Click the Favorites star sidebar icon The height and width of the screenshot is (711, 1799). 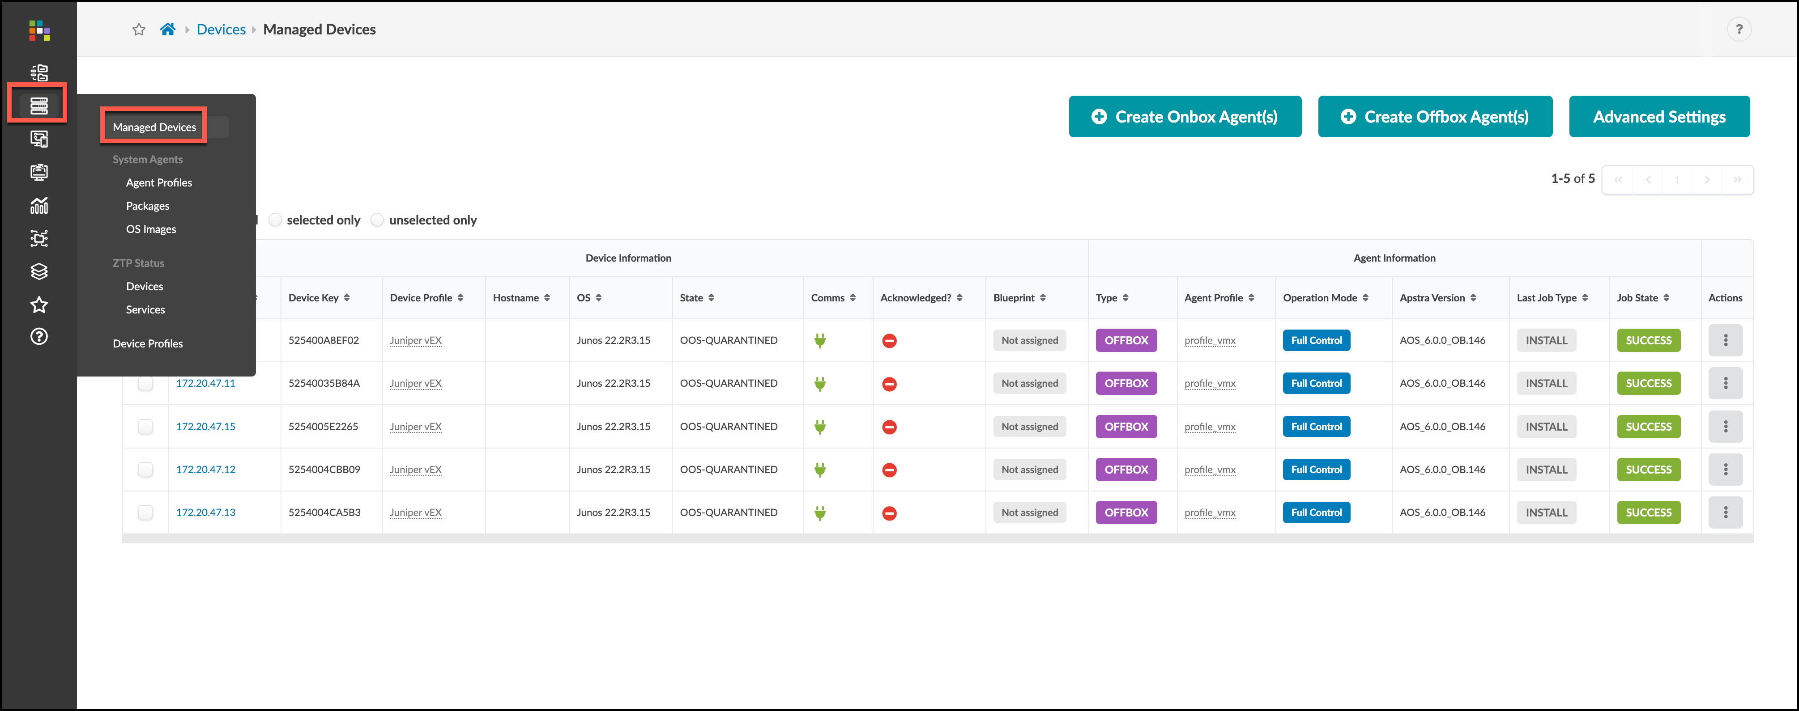(x=39, y=304)
